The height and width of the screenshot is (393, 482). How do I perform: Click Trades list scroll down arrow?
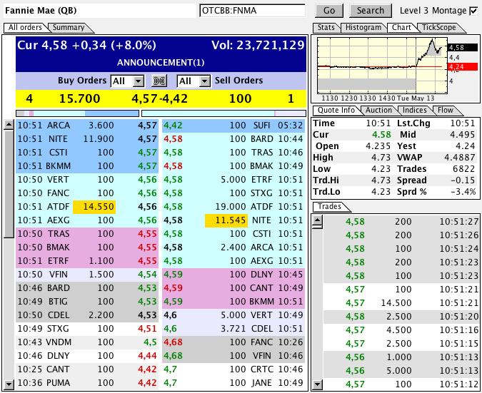click(x=318, y=384)
